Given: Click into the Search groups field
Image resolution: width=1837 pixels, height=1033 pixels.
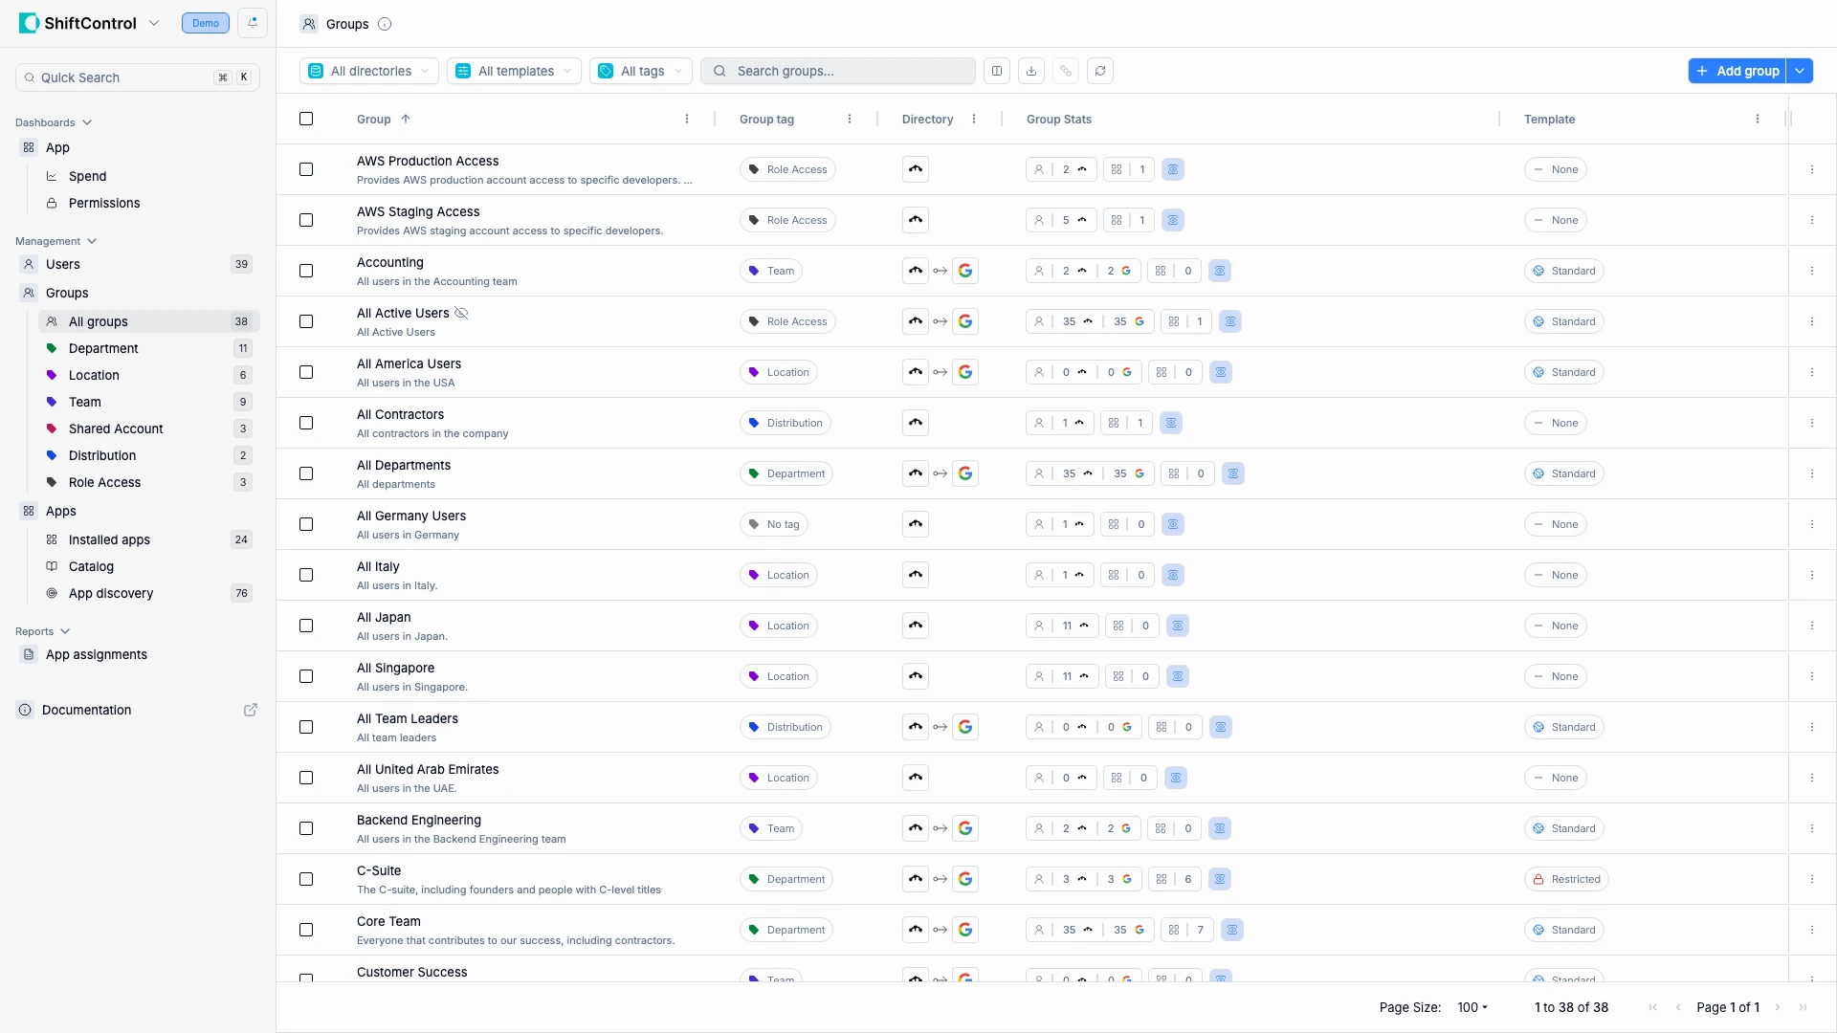Looking at the screenshot, I should click(x=847, y=71).
